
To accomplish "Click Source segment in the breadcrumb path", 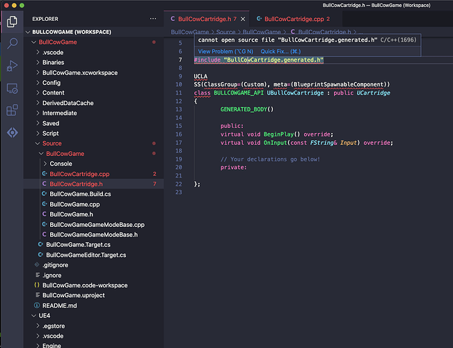I will click(225, 32).
